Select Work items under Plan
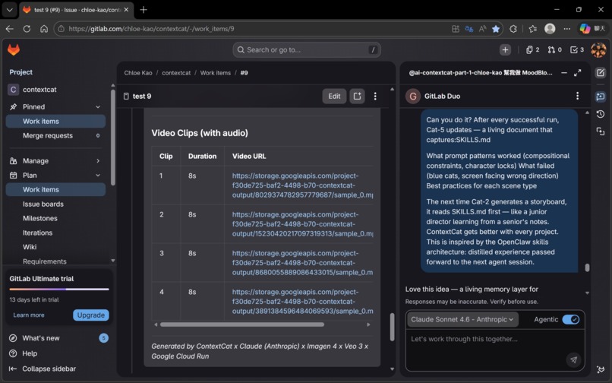 (x=55, y=189)
